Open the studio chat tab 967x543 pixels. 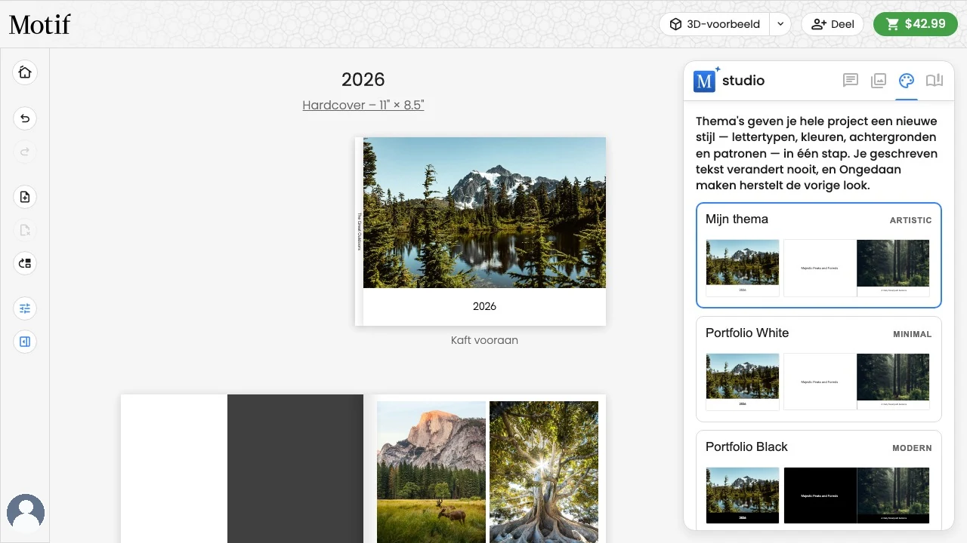point(851,81)
